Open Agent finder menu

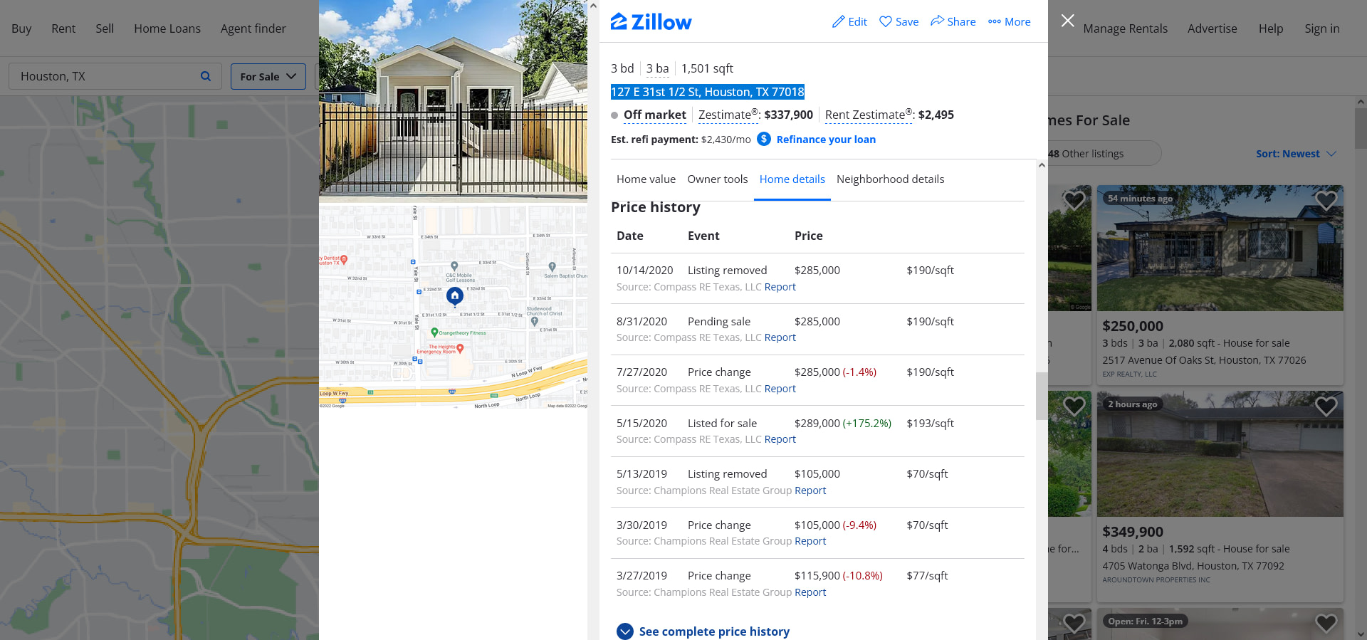[253, 28]
